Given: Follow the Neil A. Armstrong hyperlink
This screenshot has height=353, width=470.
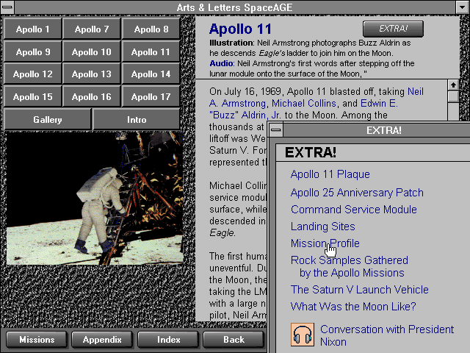Looking at the screenshot, I should pos(317,97).
